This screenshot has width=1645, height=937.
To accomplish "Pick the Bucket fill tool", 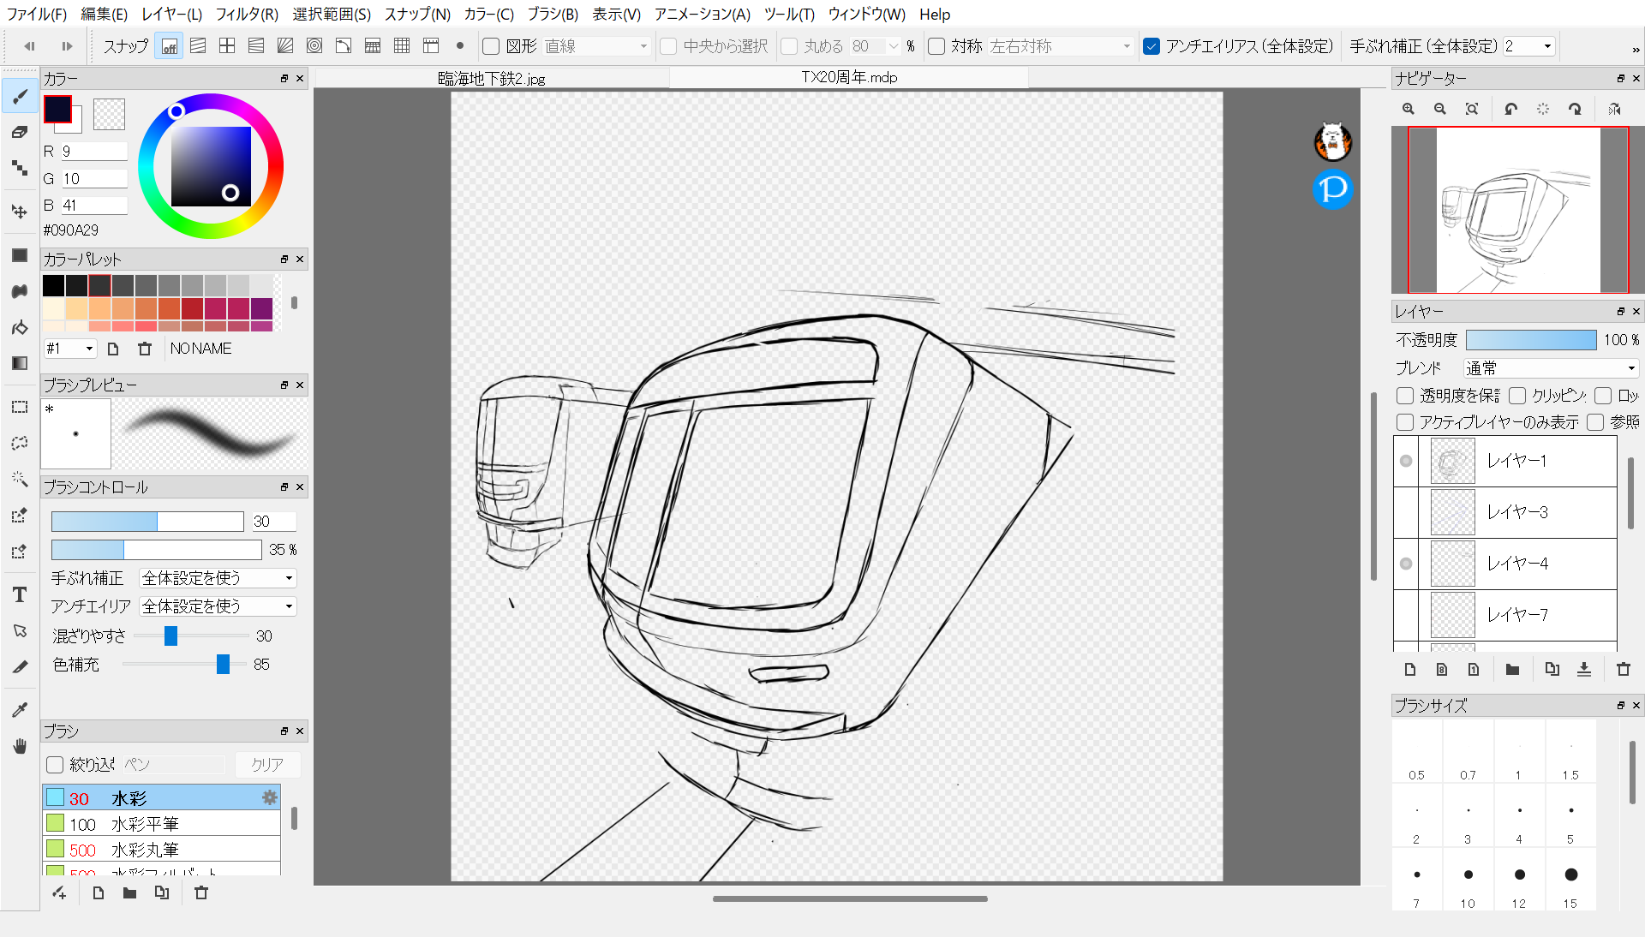I will coord(20,327).
